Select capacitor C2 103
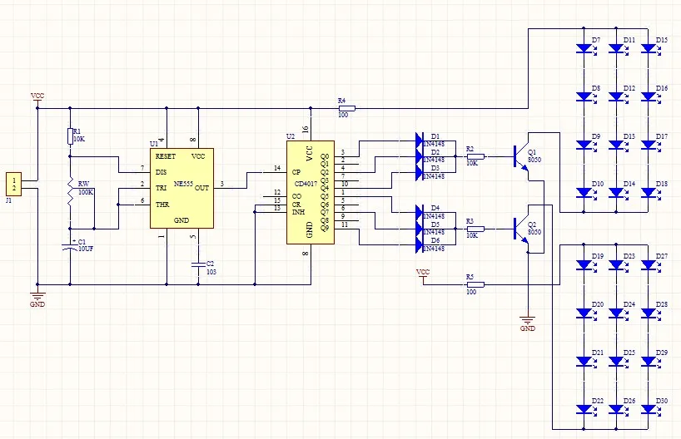This screenshot has width=681, height=439. [198, 264]
